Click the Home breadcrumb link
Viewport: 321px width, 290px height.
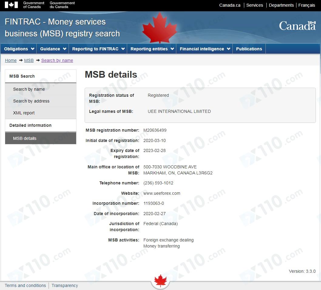11,60
